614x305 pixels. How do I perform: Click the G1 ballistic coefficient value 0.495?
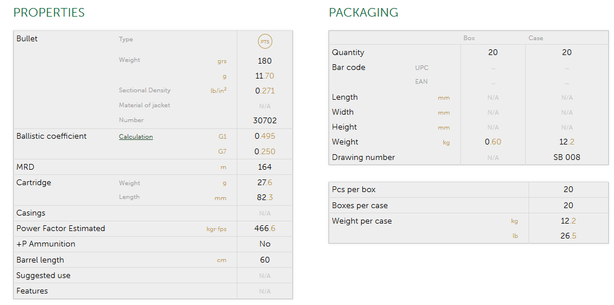tap(264, 136)
